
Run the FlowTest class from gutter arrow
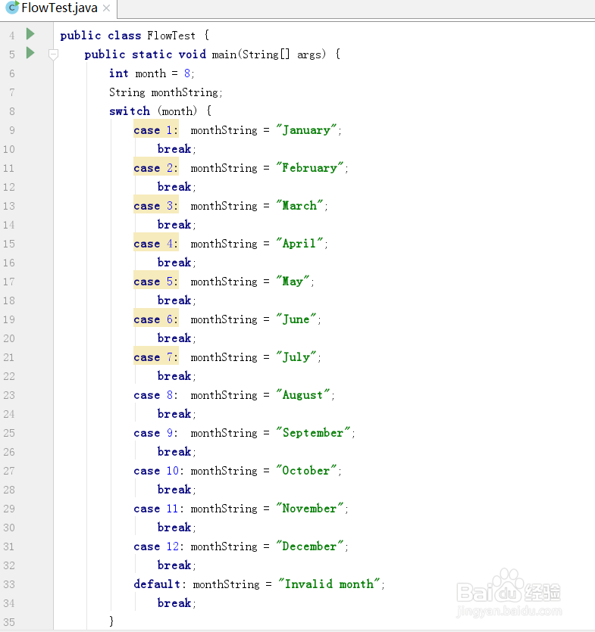click(x=30, y=34)
